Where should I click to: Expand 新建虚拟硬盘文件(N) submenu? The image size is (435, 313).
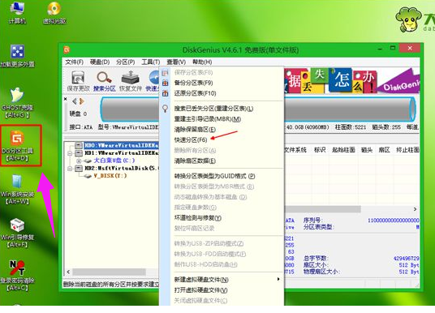coord(222,280)
